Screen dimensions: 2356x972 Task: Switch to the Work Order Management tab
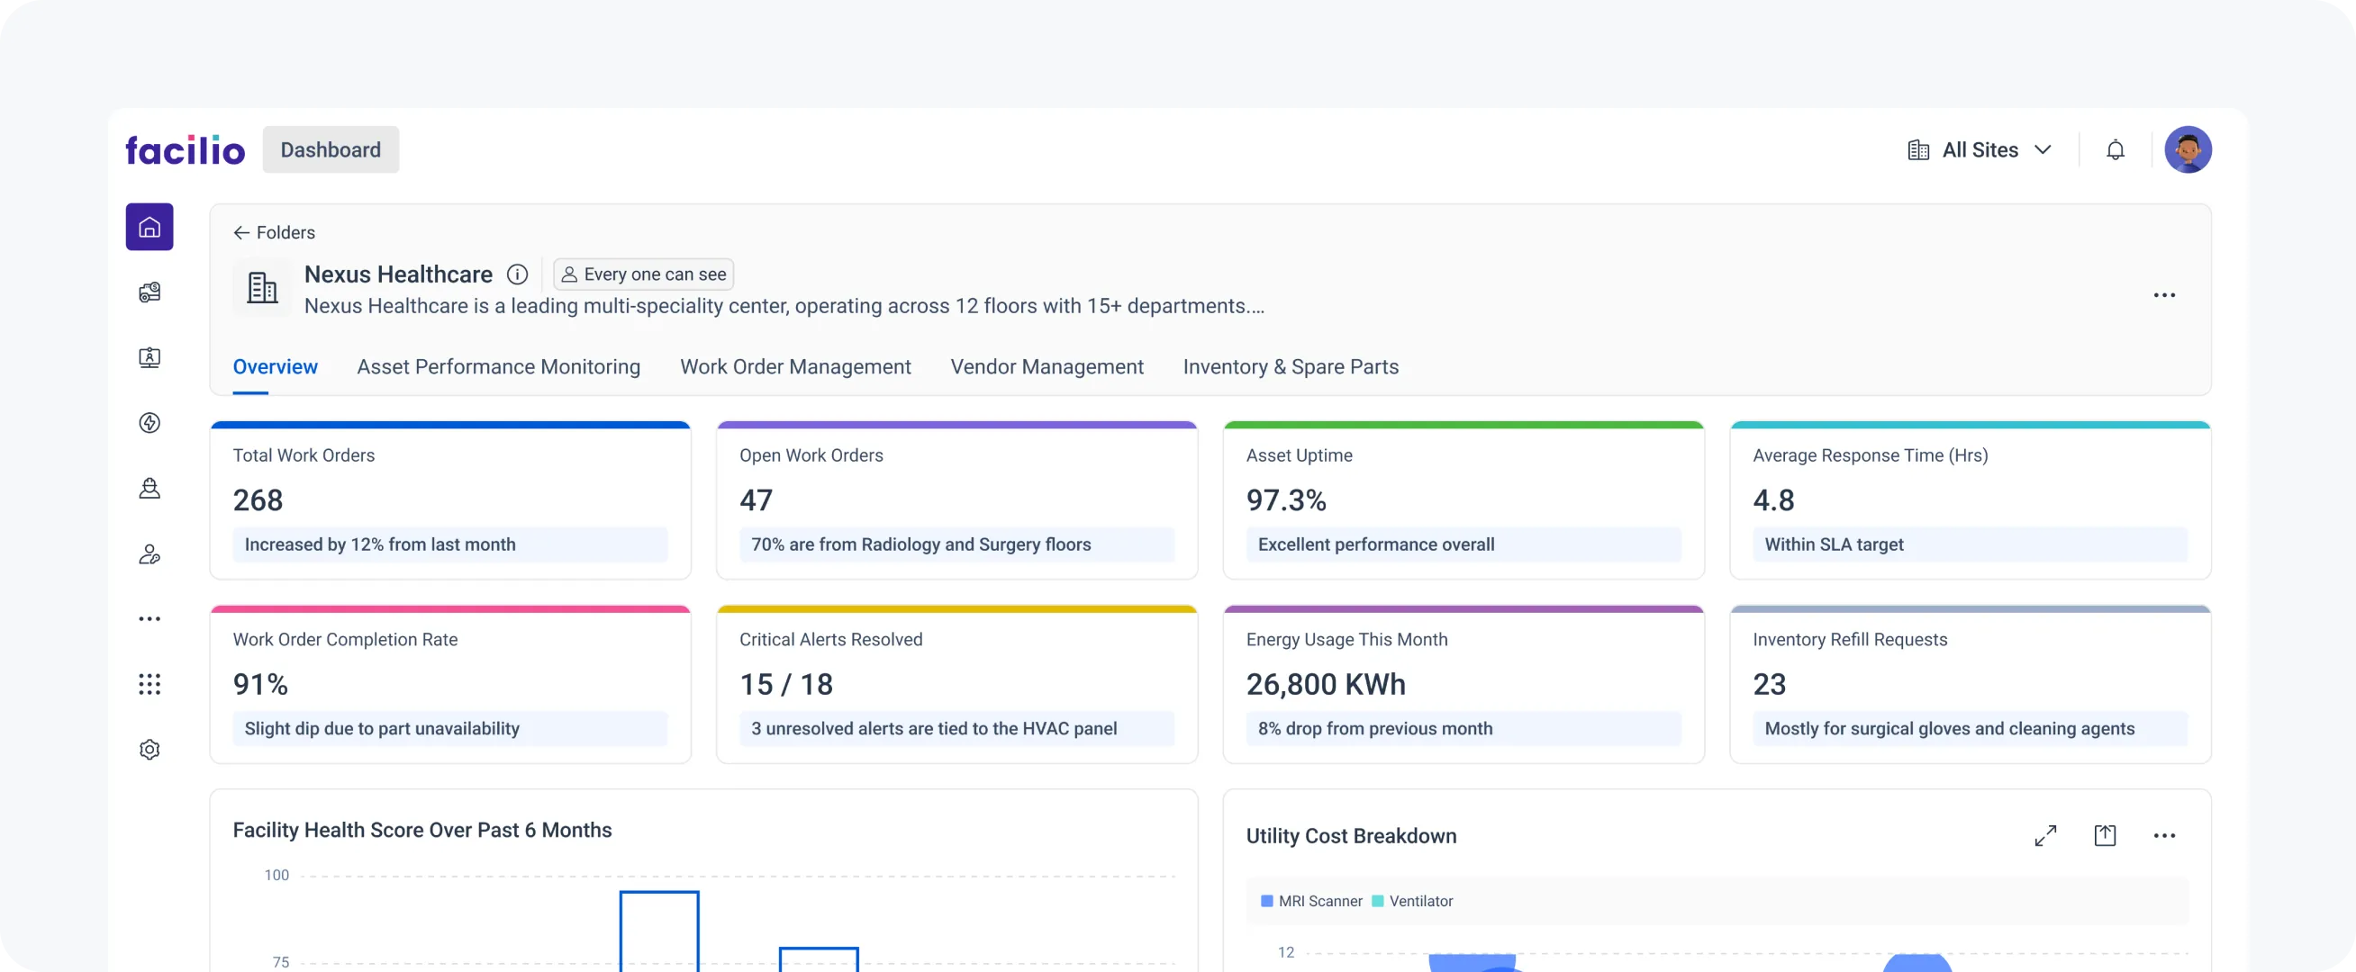[x=794, y=366]
